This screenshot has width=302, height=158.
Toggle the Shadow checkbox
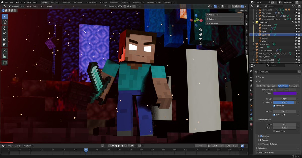coord(261,136)
